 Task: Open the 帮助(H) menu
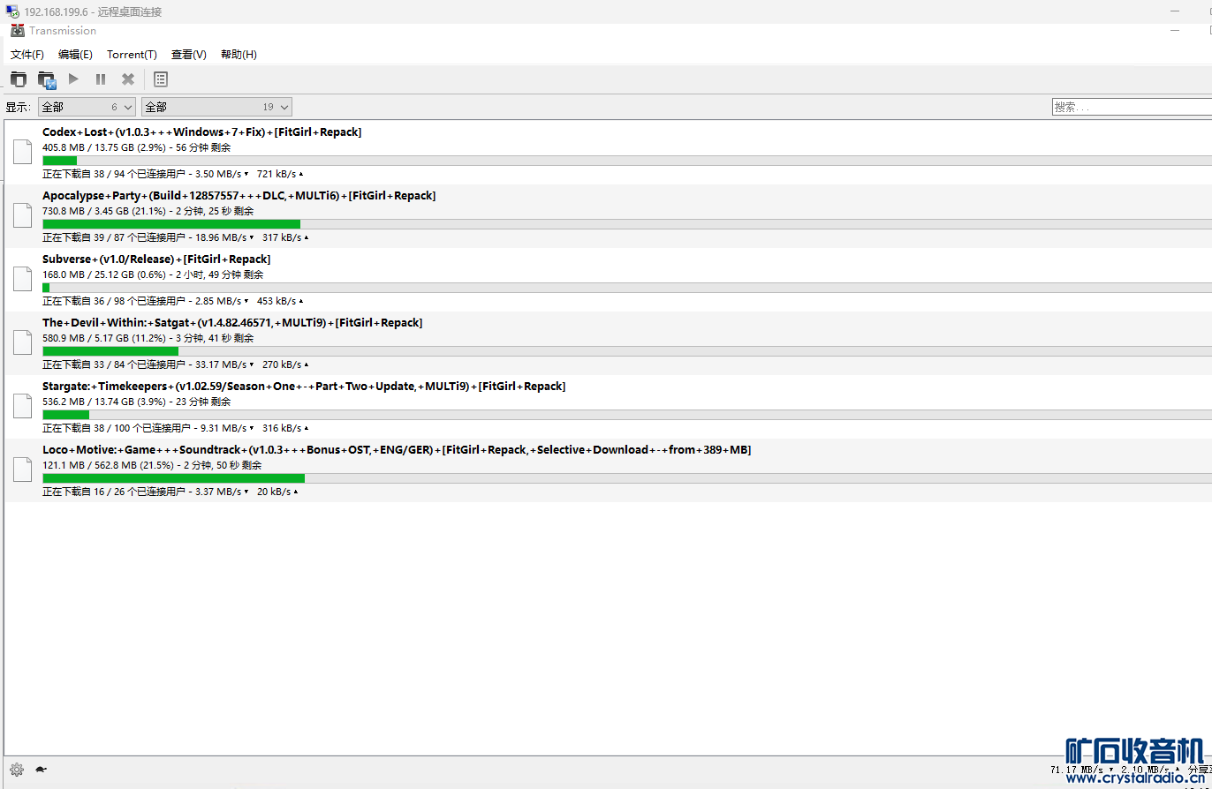pos(239,55)
